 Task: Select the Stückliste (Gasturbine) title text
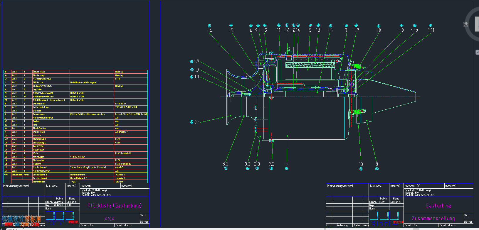click(114, 206)
